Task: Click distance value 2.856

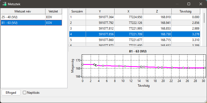Action: point(196,23)
